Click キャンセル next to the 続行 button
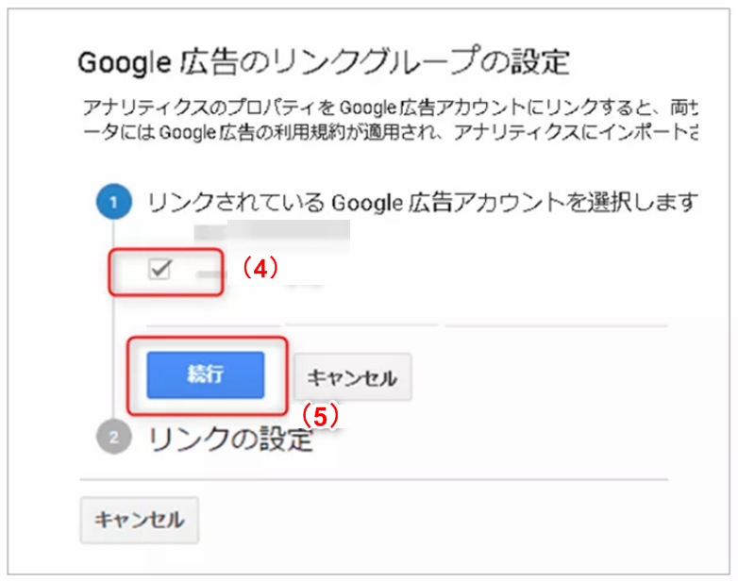This screenshot has height=581, width=738. pos(353,377)
